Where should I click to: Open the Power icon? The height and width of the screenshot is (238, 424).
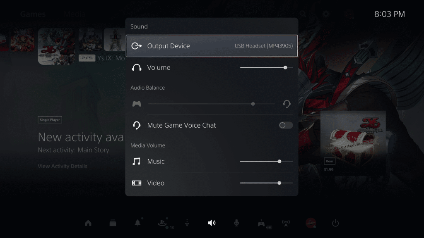pos(335,223)
